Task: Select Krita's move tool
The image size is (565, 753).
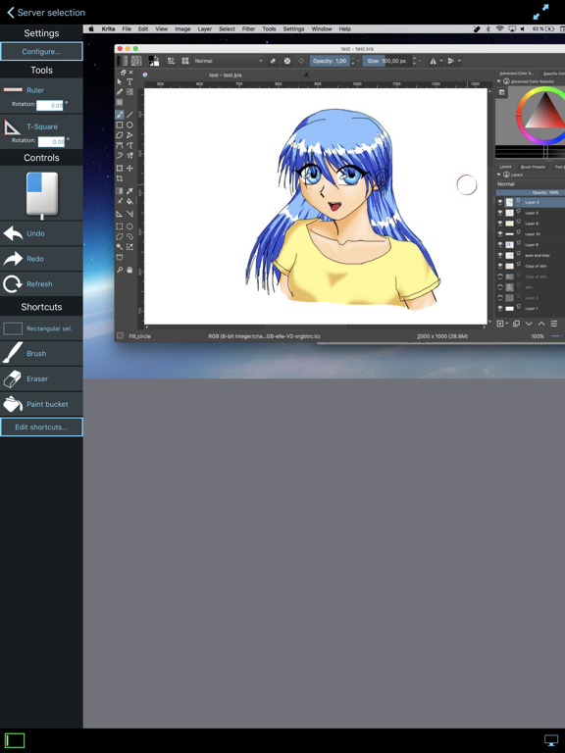Action: click(129, 168)
